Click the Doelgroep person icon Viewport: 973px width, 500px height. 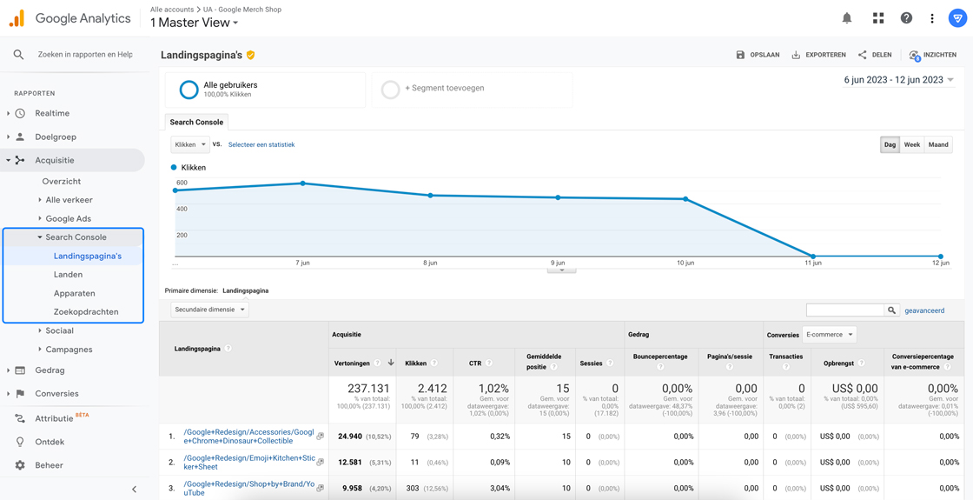click(20, 137)
